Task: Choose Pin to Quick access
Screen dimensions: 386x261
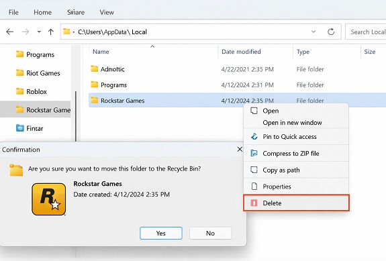Action: coord(296,136)
